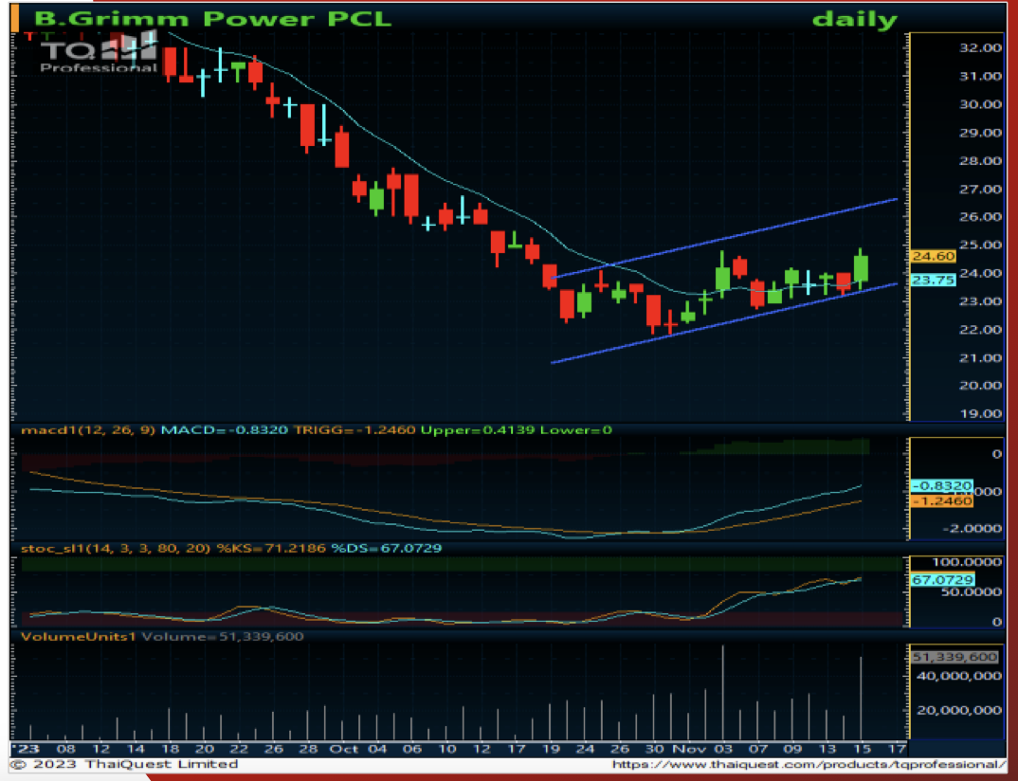
Task: Click the 15 label on the date axis
Action: (862, 749)
